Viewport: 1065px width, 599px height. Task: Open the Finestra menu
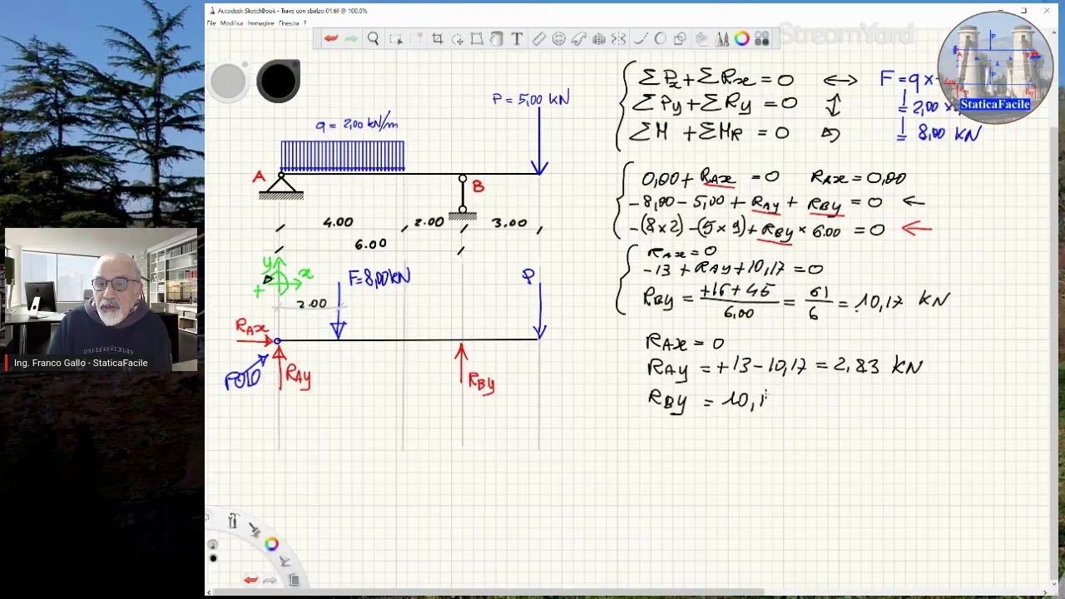[x=289, y=23]
